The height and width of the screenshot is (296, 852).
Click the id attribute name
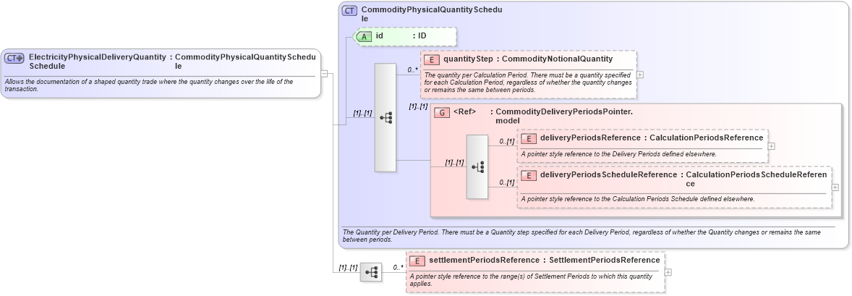pos(380,36)
